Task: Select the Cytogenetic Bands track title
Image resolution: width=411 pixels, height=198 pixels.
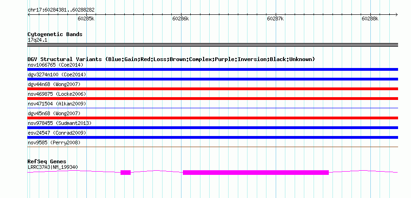Action: tap(55, 34)
